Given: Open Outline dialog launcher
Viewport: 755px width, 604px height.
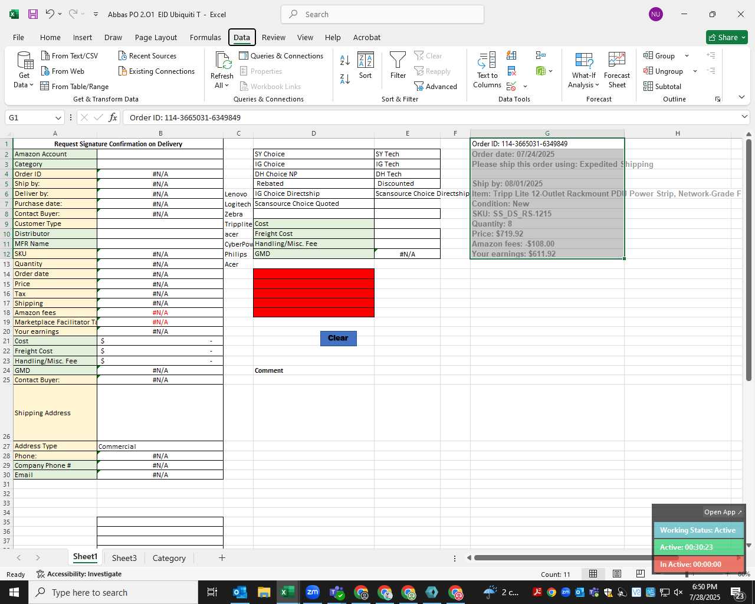Looking at the screenshot, I should [718, 99].
